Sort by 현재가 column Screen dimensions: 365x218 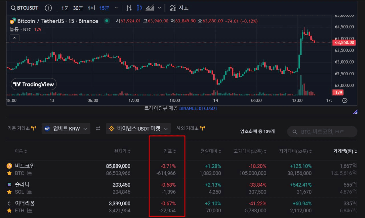(x=122, y=151)
